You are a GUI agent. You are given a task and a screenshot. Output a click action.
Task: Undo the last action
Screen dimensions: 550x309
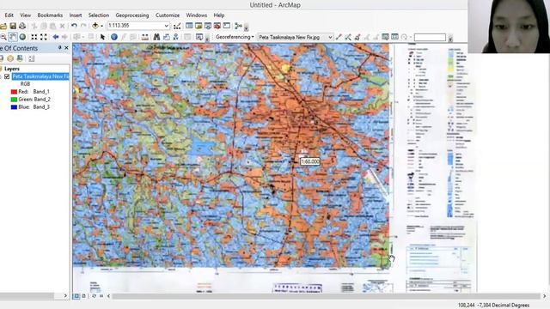point(74,26)
